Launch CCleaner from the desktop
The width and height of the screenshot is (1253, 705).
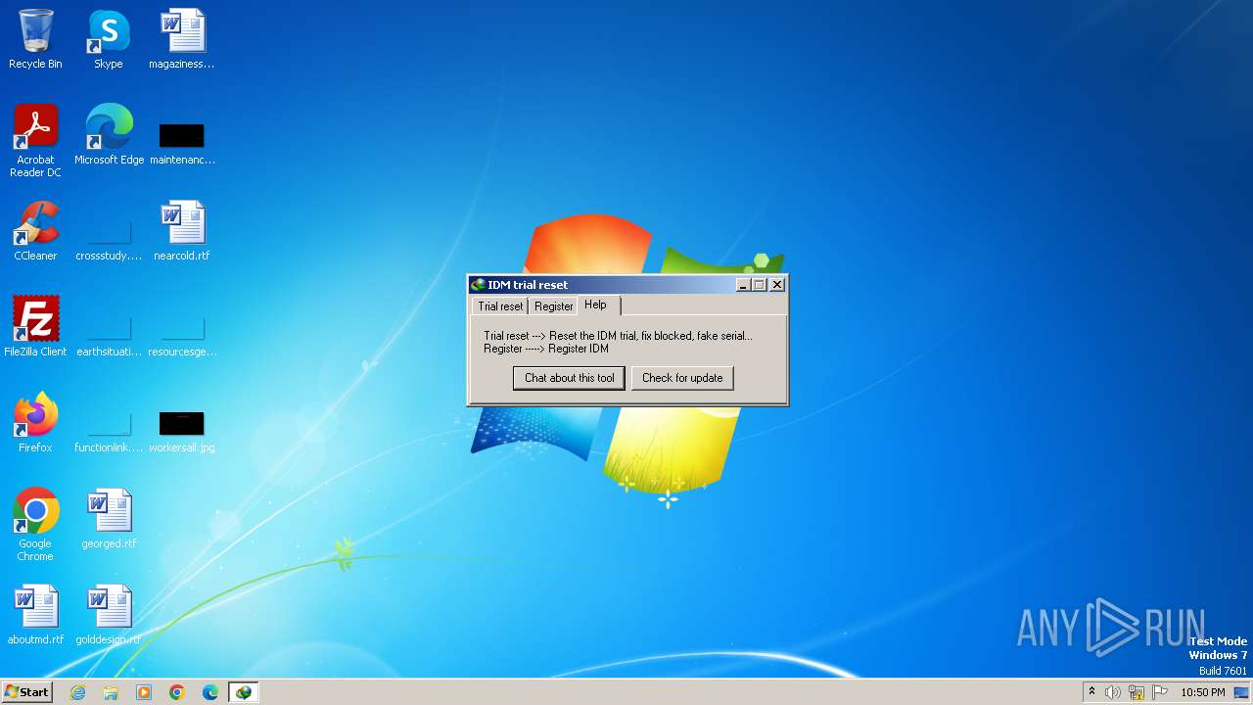click(x=35, y=231)
